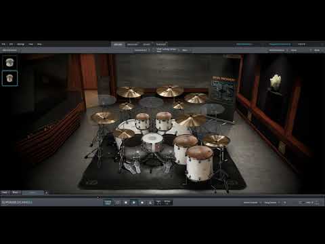Click the Show button beside the snare name
Screen dimensions: 325x244
pos(185,50)
